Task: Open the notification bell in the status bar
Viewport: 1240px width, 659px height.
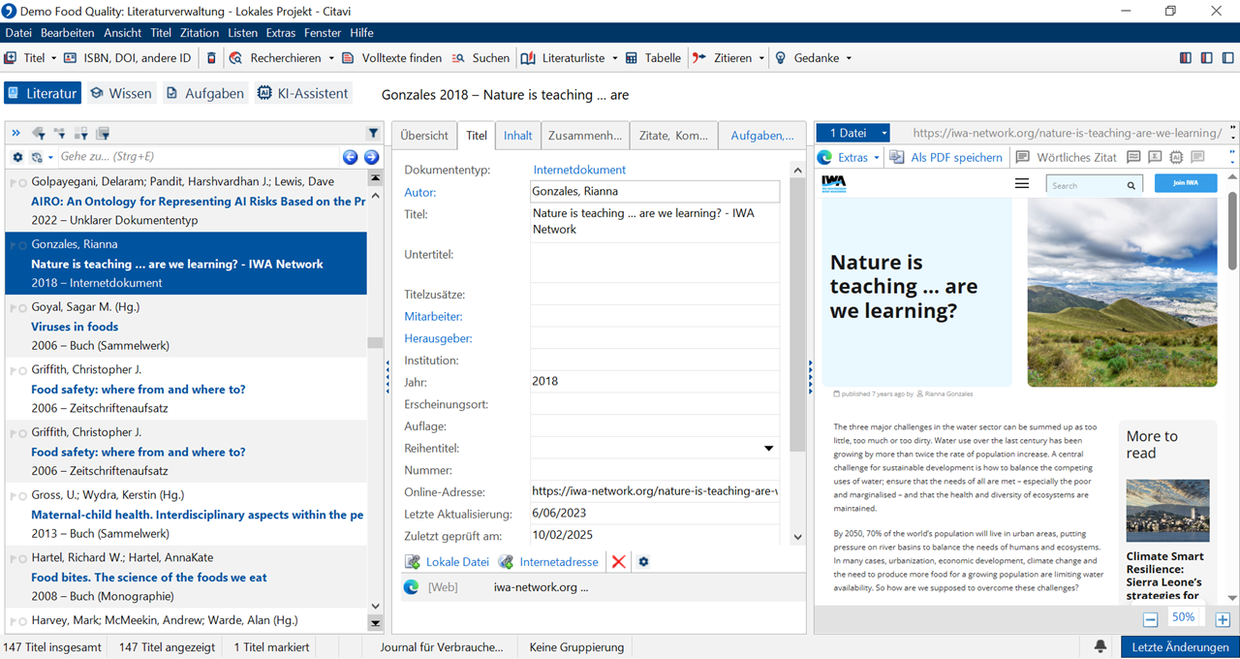Action: pos(1100,646)
